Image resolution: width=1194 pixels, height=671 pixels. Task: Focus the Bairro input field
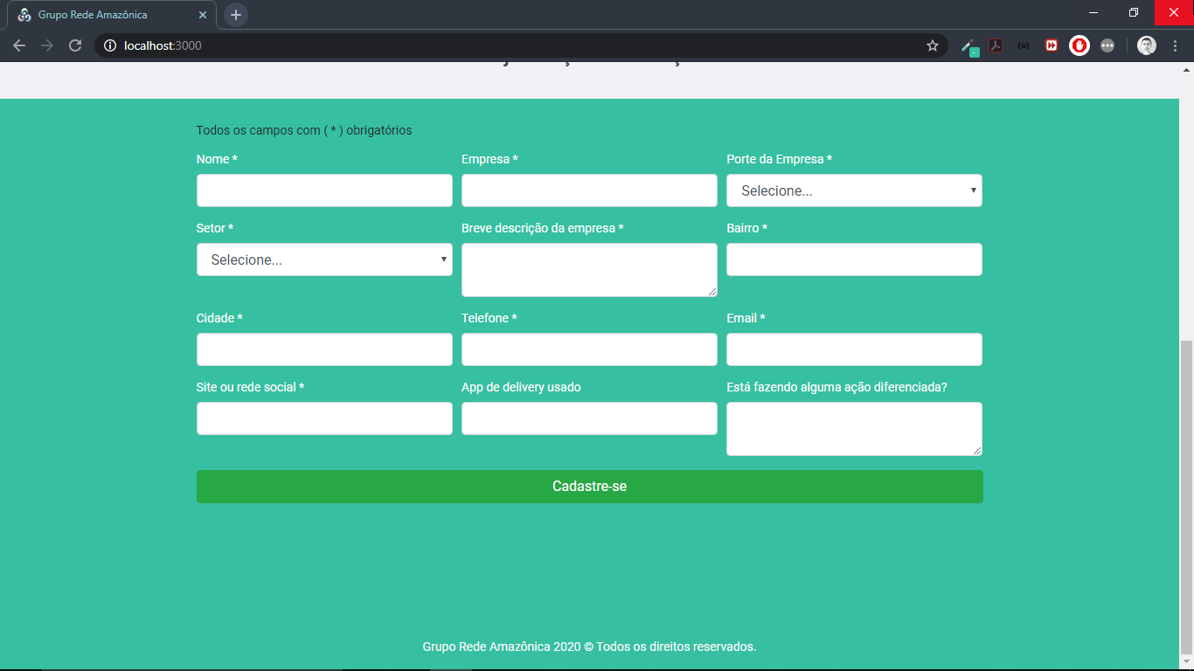pyautogui.click(x=854, y=259)
